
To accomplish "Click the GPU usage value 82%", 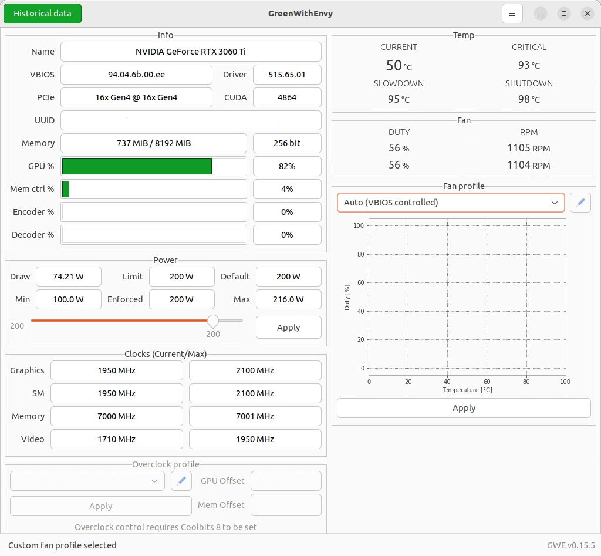I will [287, 166].
